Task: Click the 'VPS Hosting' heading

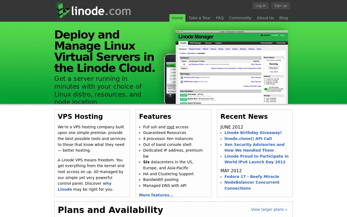Action: point(80,117)
